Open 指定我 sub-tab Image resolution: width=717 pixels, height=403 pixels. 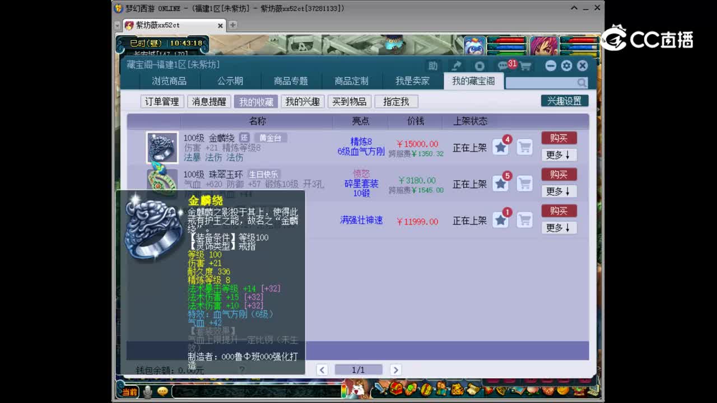pyautogui.click(x=396, y=101)
